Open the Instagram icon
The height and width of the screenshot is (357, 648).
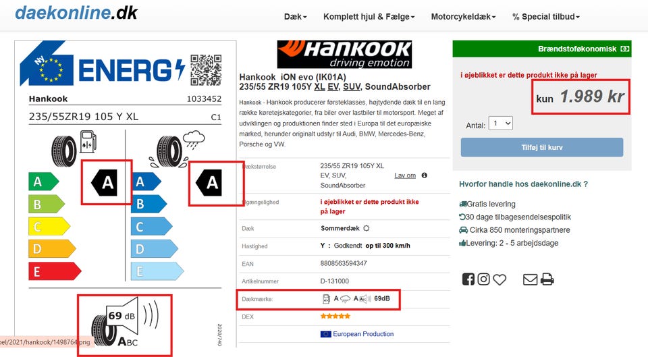coord(483,279)
